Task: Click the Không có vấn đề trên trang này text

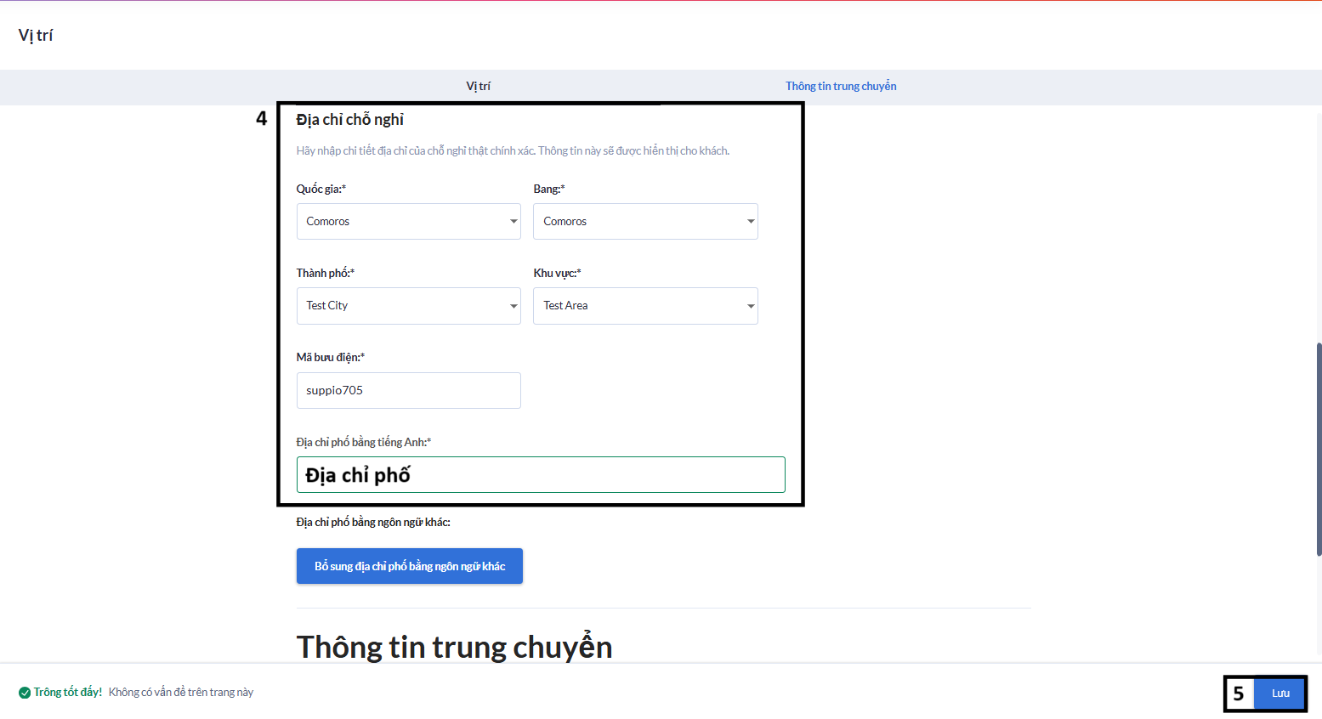Action: 181,692
